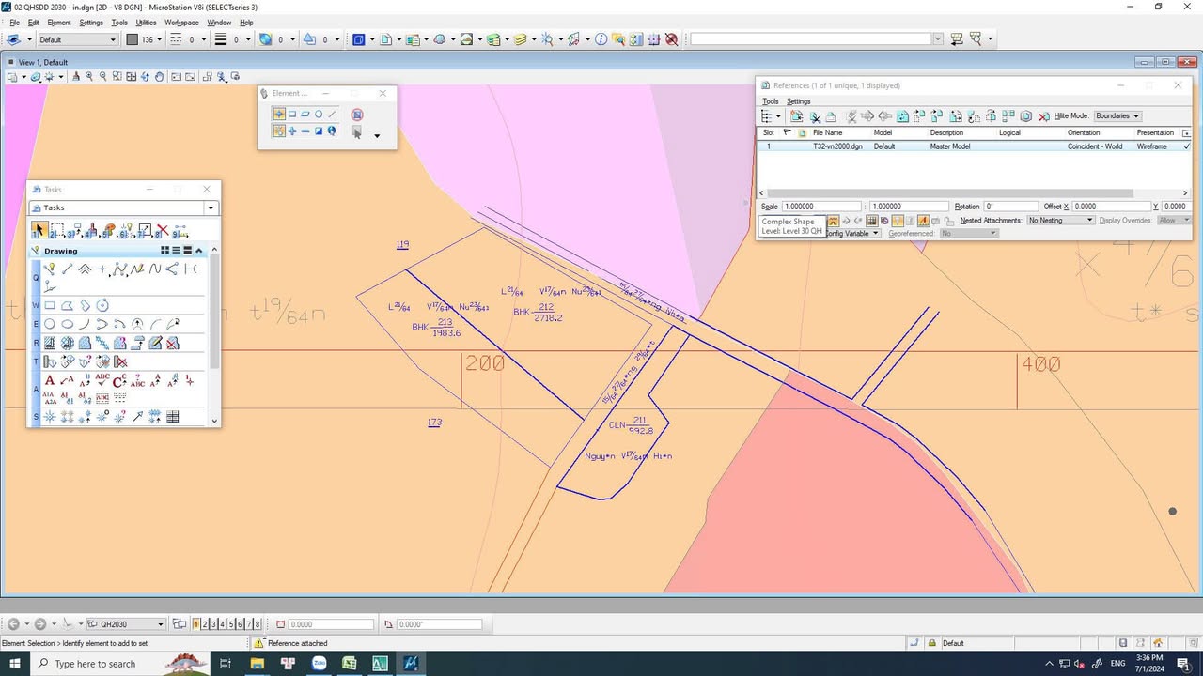1203x676 pixels.
Task: Activate the Place Text tool
Action: (x=50, y=380)
